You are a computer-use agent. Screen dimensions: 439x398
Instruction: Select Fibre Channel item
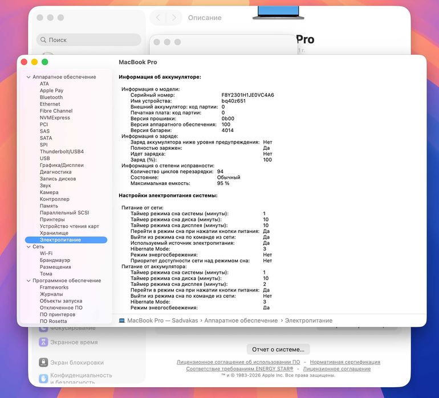coord(56,111)
